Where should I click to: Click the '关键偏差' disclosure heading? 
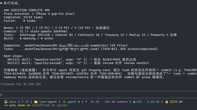tap(11, 70)
